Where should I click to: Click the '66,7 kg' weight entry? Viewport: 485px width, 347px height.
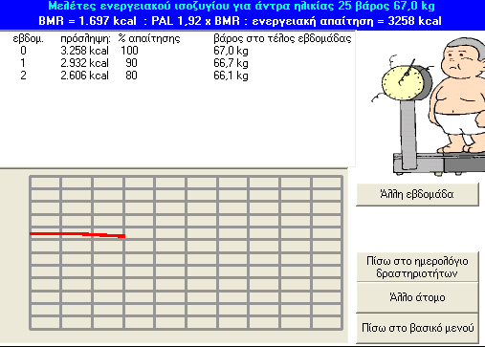pyautogui.click(x=231, y=63)
